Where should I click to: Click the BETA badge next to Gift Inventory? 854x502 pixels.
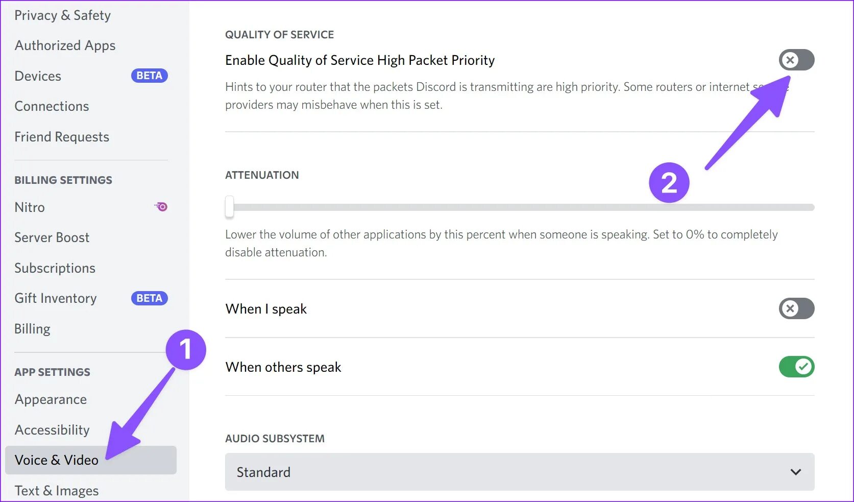[x=149, y=298]
